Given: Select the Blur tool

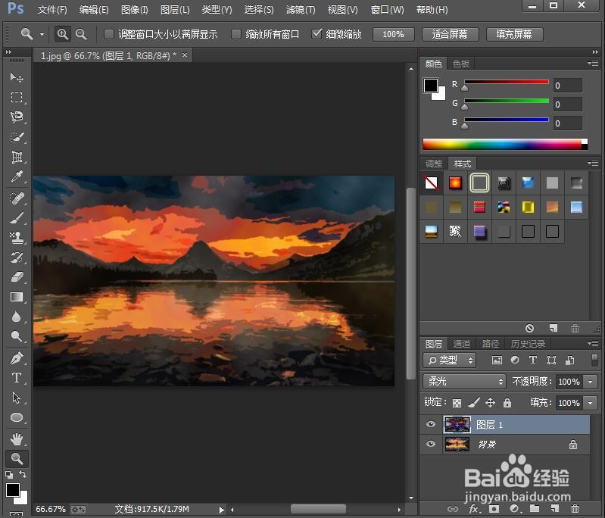Looking at the screenshot, I should pyautogui.click(x=16, y=317).
